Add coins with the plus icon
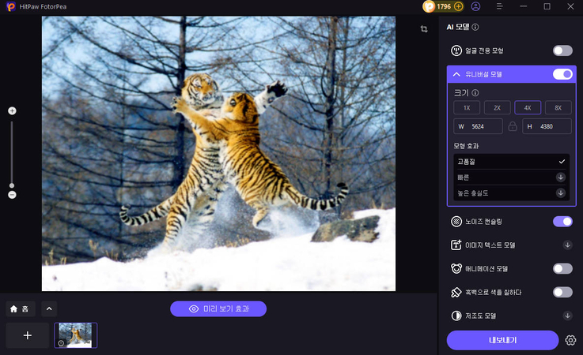Screen dimensions: 583x355 point(459,6)
